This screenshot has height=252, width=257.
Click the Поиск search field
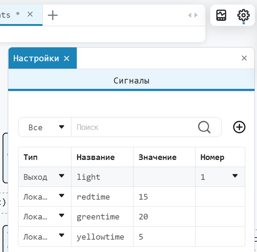pyautogui.click(x=135, y=127)
